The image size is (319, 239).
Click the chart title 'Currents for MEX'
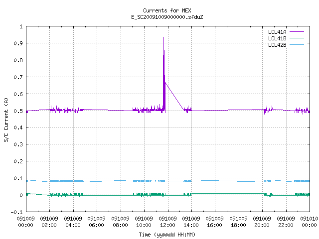[167, 10]
